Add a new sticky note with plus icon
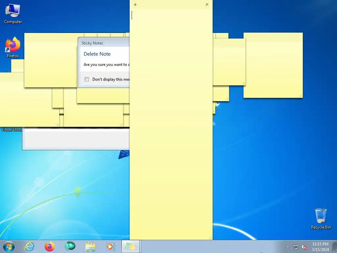 coord(135,5)
